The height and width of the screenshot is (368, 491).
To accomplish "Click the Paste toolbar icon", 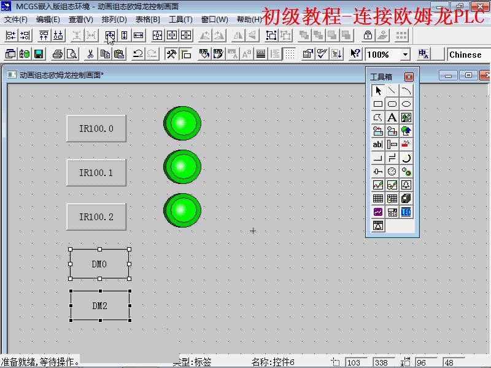I will pyautogui.click(x=118, y=54).
